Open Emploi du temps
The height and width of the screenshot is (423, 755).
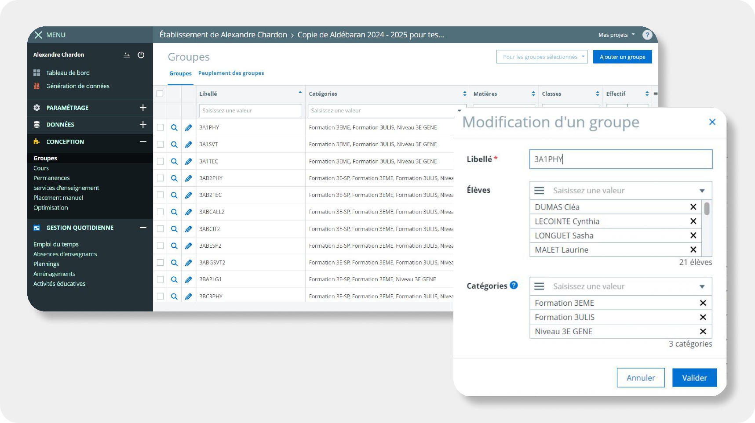click(x=56, y=244)
